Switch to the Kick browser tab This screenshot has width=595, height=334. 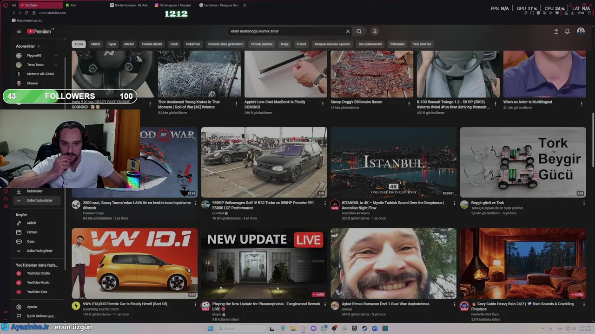85,5
